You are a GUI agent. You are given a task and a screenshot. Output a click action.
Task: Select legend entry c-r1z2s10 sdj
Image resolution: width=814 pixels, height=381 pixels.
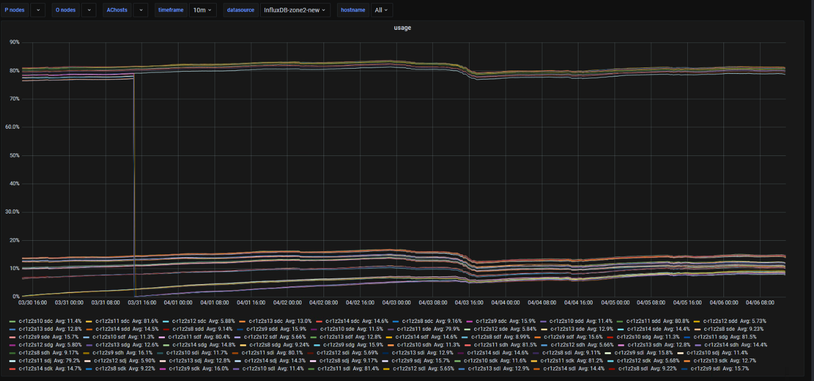click(x=703, y=353)
